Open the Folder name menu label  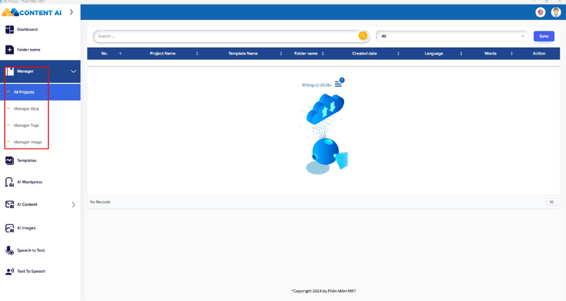pos(28,50)
